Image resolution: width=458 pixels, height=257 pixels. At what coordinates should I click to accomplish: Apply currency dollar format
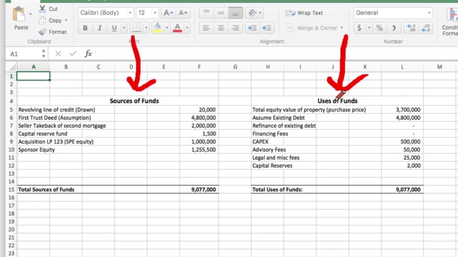359,28
